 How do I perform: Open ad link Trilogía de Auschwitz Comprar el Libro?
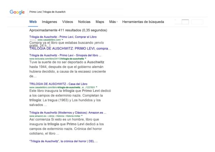point(63,37)
